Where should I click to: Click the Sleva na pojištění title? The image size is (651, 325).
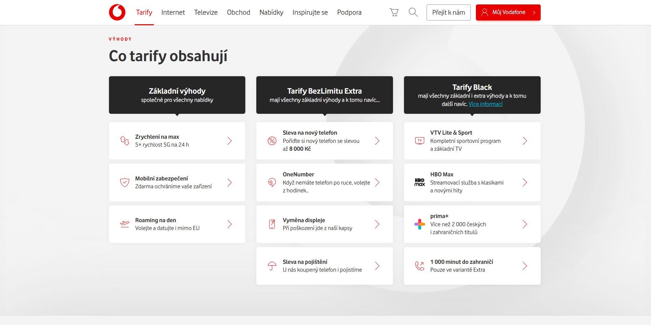(x=305, y=262)
